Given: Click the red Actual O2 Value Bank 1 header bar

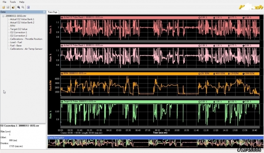Looking at the screenshot, I should click(160, 17).
